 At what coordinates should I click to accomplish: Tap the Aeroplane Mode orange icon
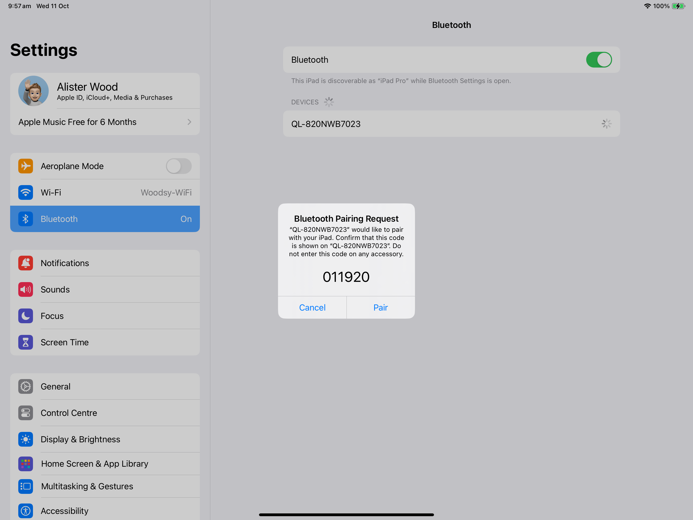pyautogui.click(x=26, y=166)
